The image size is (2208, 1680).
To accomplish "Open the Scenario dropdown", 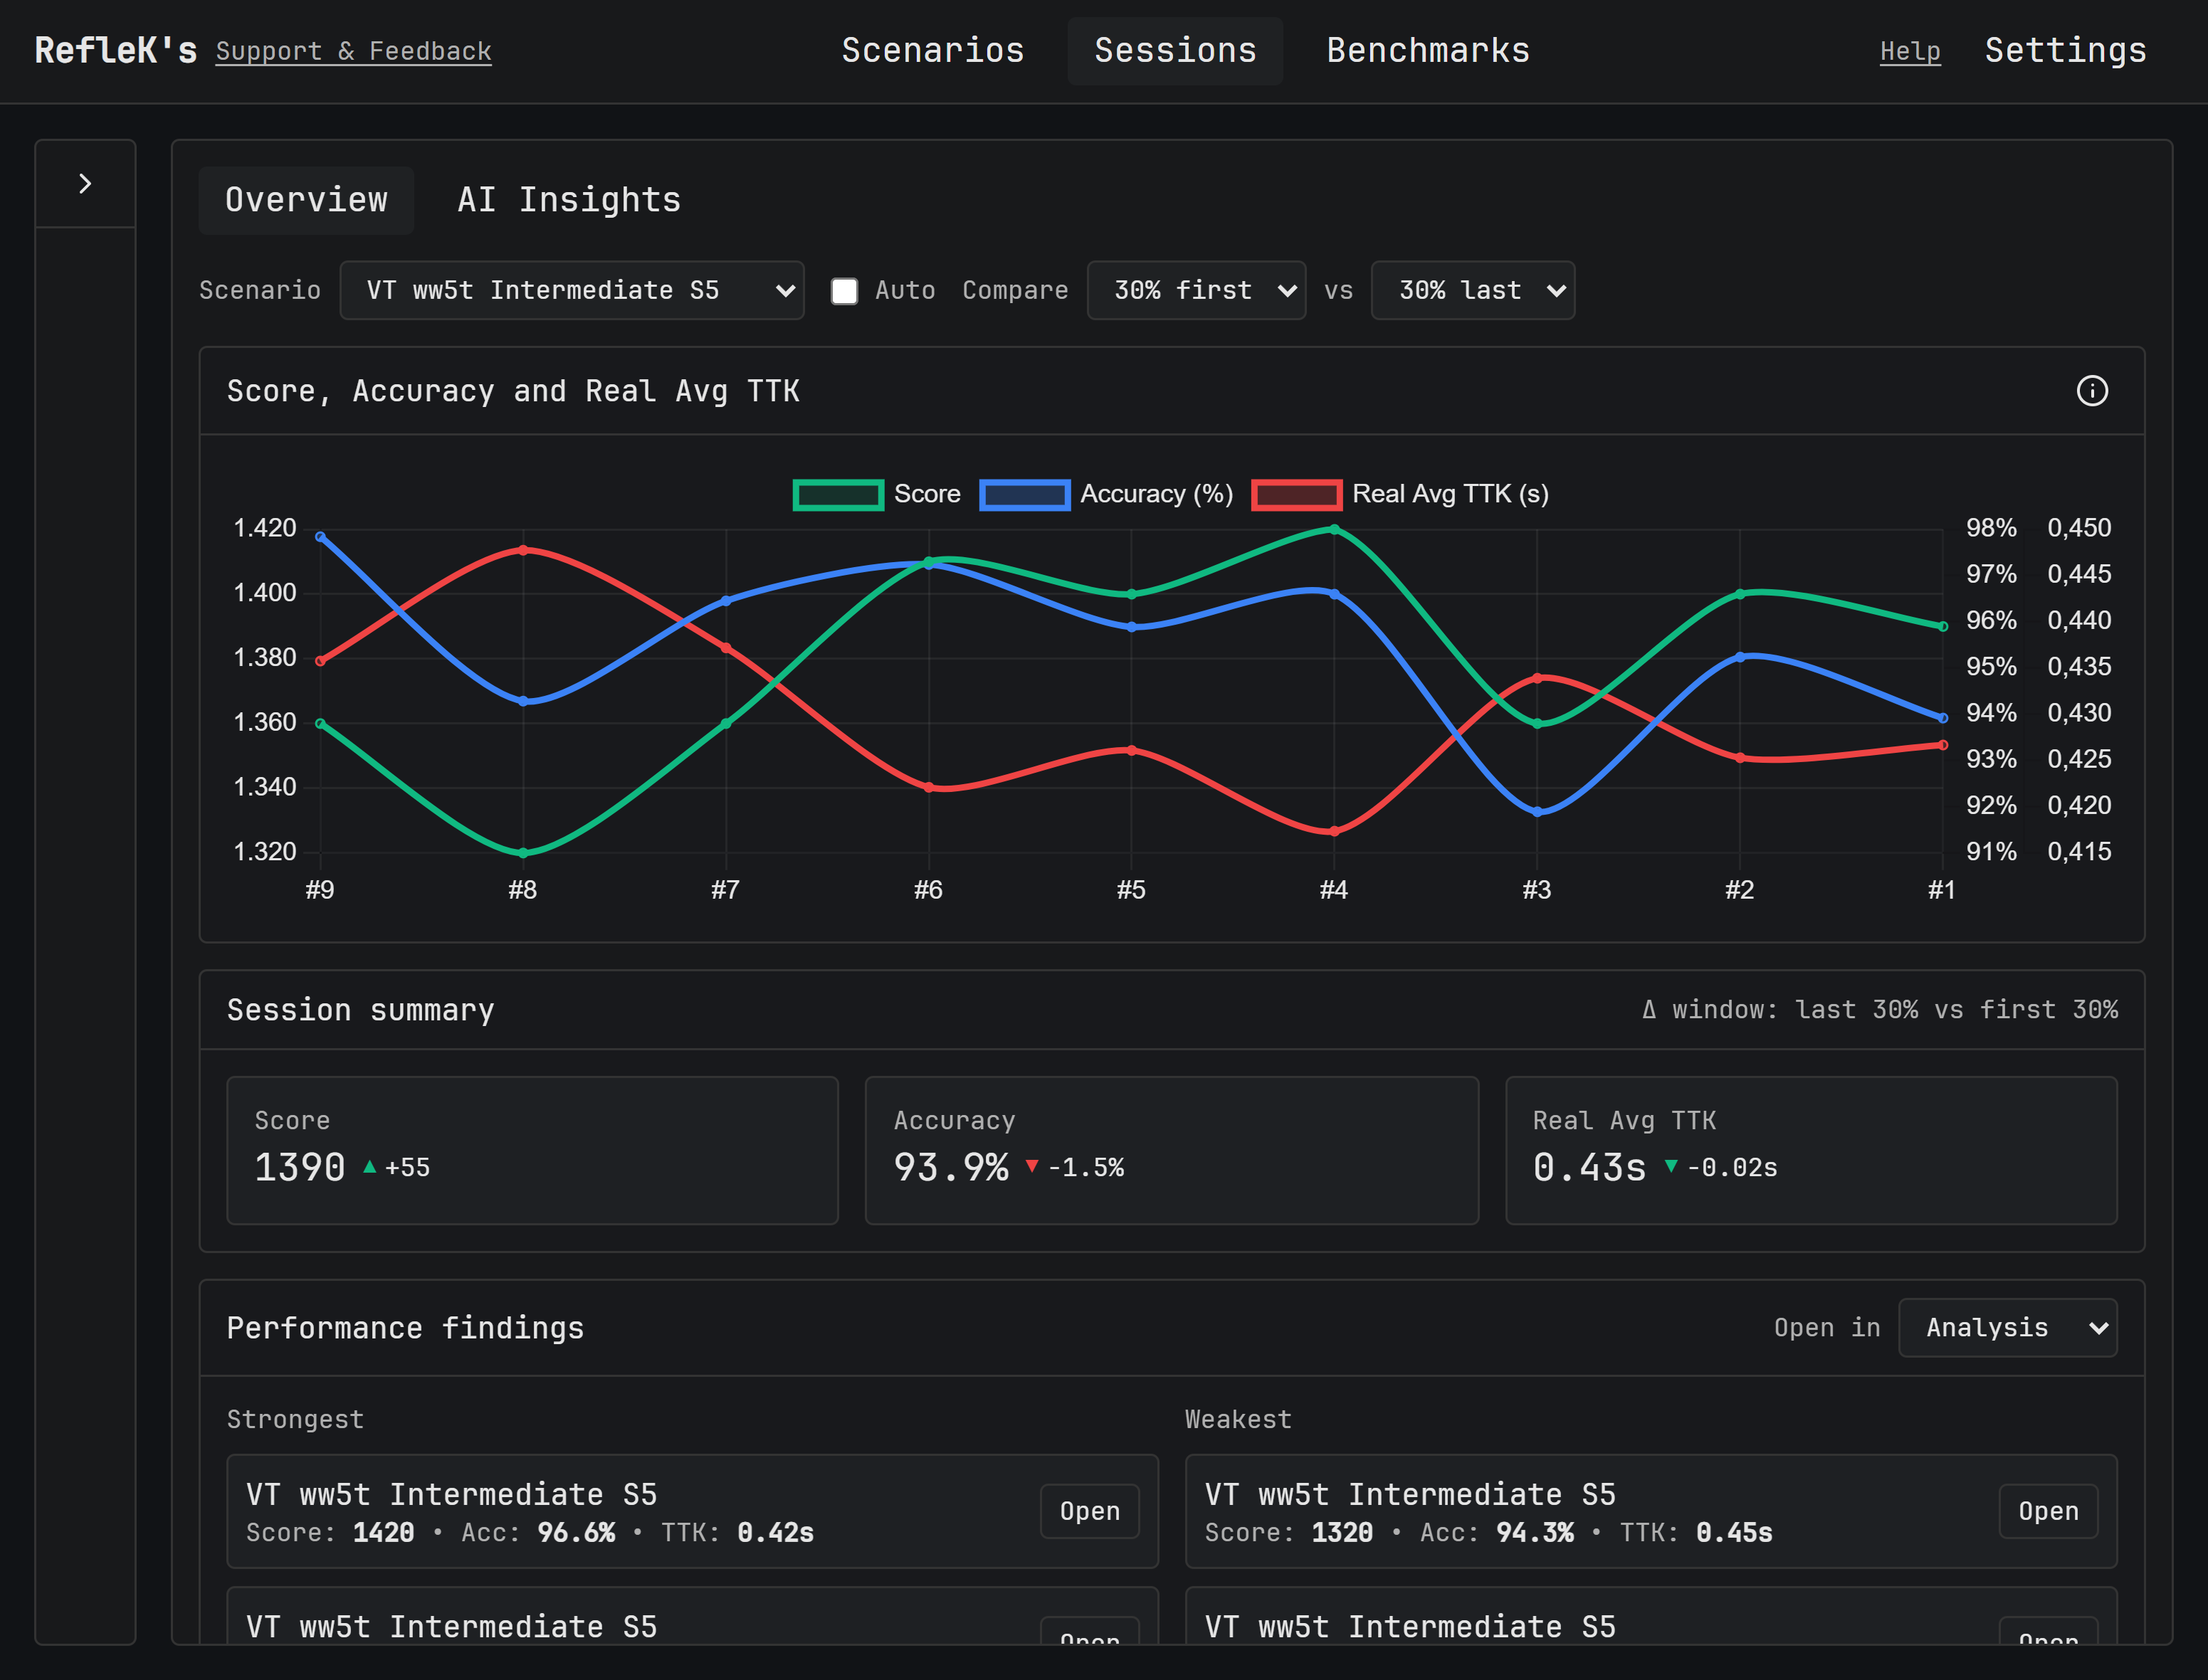I will coord(572,291).
